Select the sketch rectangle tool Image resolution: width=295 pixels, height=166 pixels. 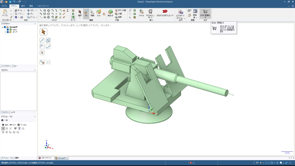45,11
